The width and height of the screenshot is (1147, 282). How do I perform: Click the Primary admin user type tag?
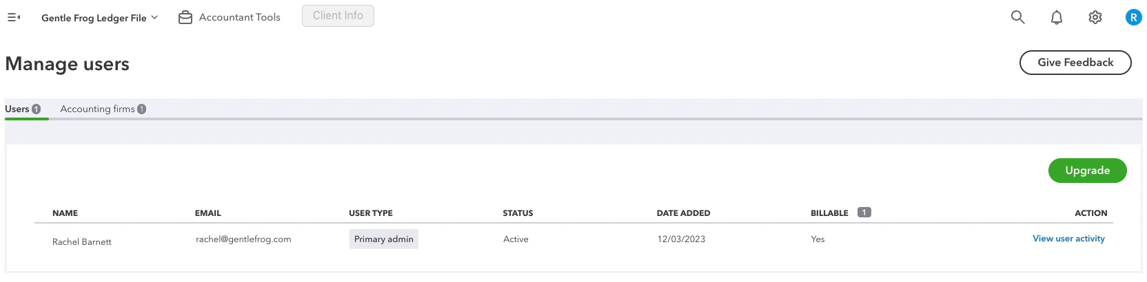(384, 239)
